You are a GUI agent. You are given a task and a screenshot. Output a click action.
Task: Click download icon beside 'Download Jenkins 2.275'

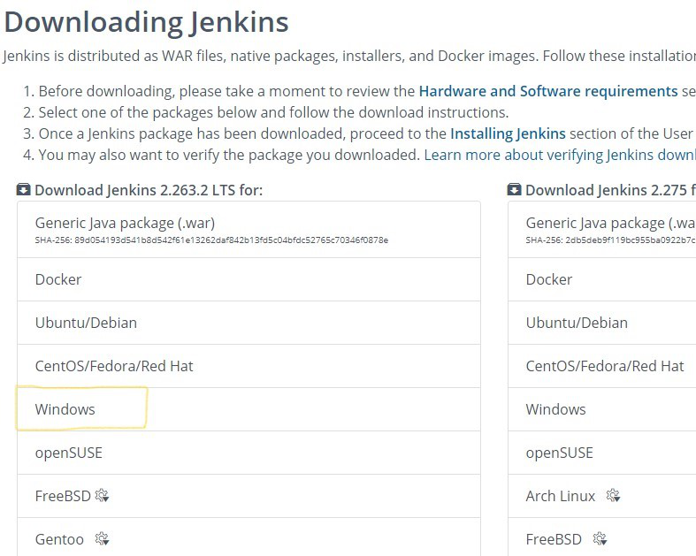click(515, 190)
